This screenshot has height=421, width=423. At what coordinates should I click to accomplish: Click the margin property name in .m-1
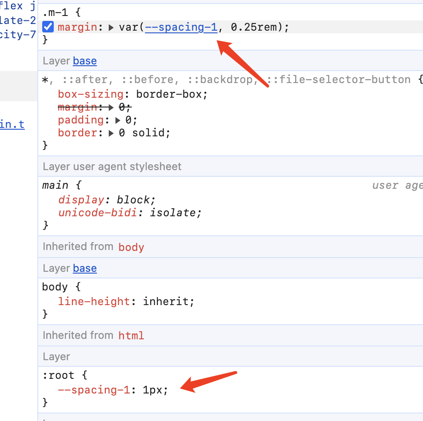[x=77, y=27]
